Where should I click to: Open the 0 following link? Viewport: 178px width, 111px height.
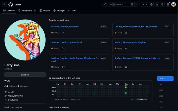pos(23,86)
